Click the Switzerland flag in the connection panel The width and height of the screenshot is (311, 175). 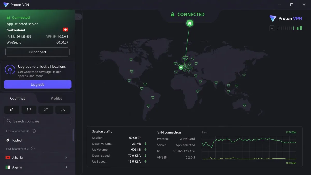(x=65, y=30)
